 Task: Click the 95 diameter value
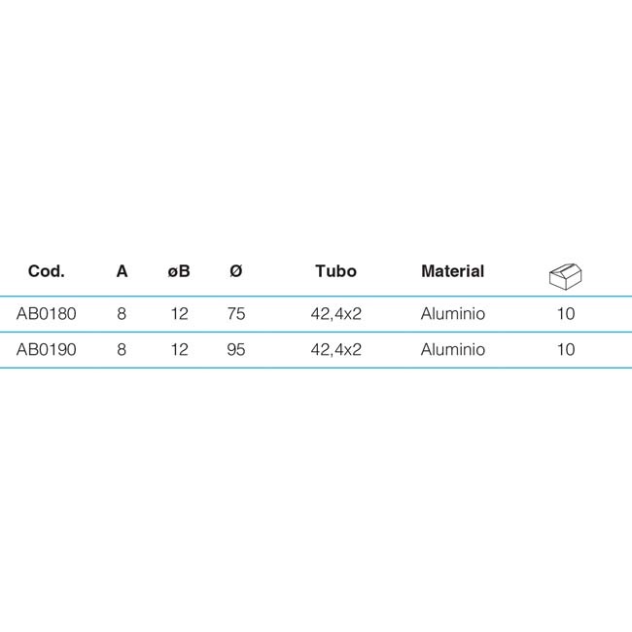click(x=236, y=349)
